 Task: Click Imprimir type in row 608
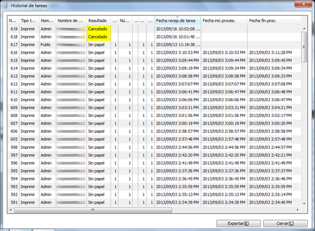(28, 116)
